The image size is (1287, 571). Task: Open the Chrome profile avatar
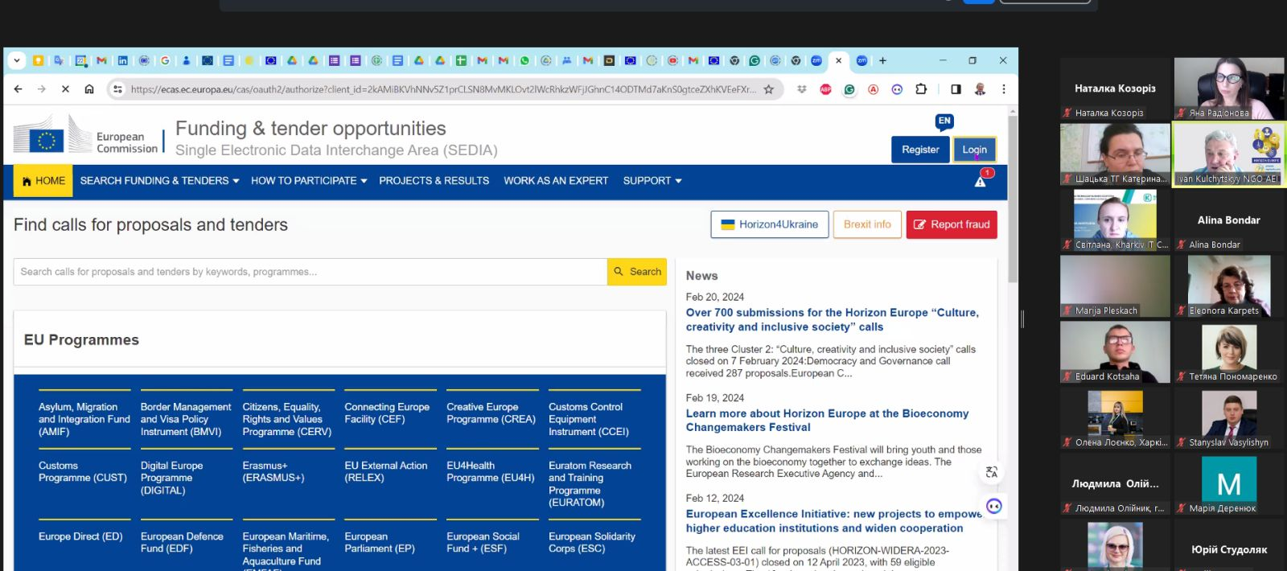980,89
